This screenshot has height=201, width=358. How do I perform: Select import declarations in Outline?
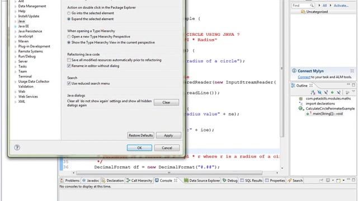pos(320,103)
